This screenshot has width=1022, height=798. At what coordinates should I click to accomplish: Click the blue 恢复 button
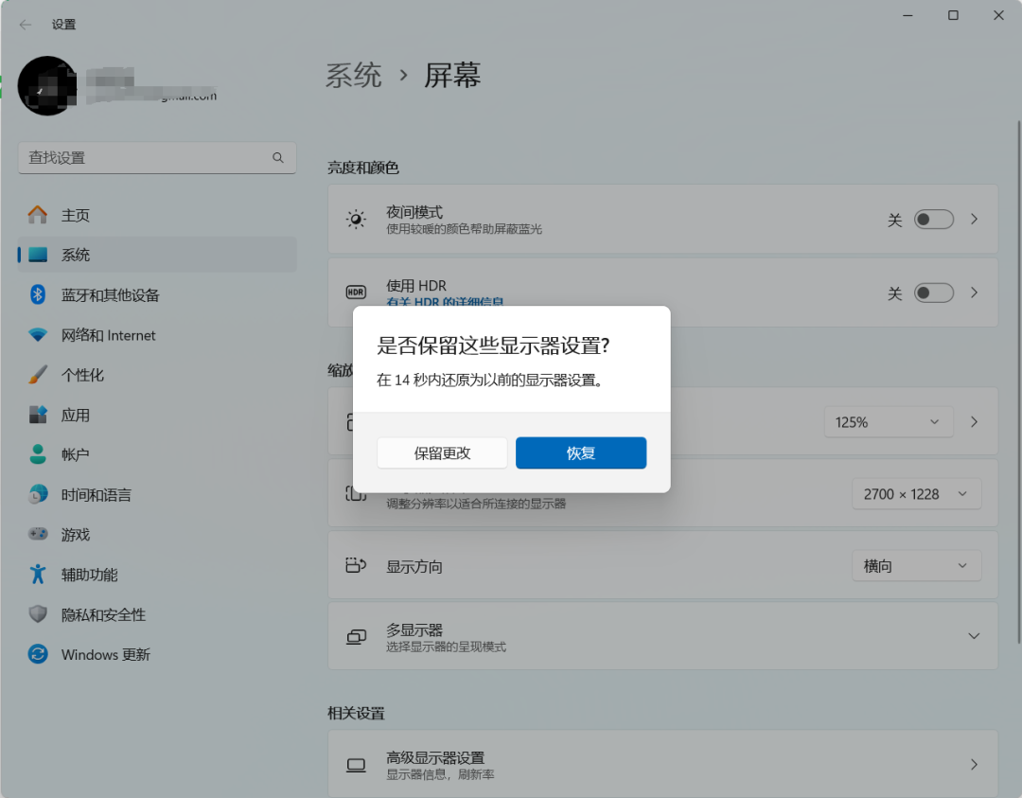click(x=581, y=453)
